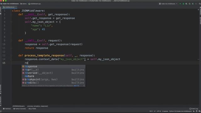Select 'response' completion suggestion
201x113 pixels.
pos(53,66)
